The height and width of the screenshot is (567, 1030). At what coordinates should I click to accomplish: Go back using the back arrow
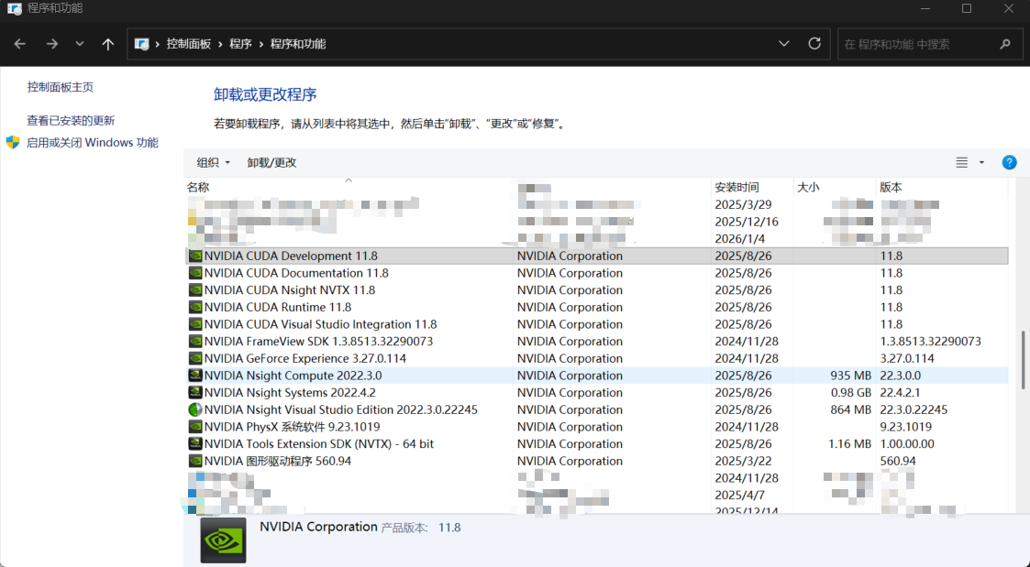pos(19,44)
